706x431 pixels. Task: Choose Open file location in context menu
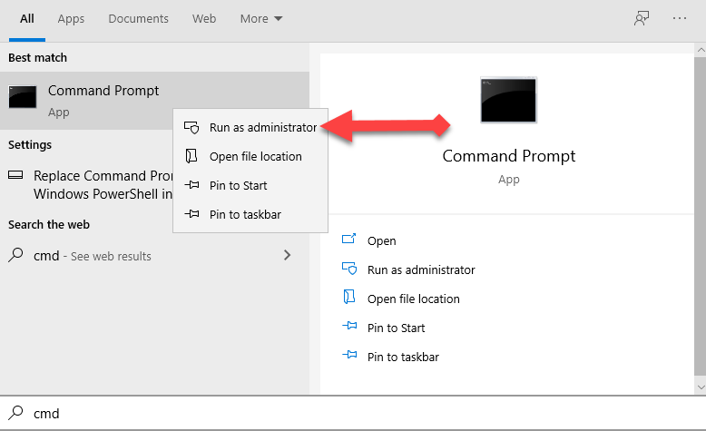tap(255, 157)
